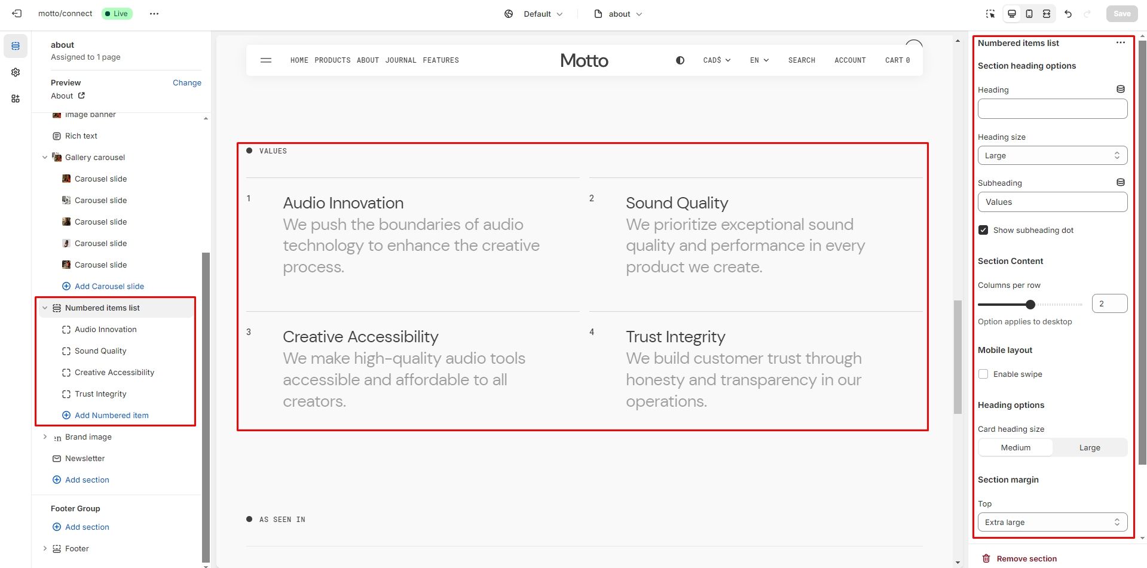
Task: Open the app embeds sidebar icon
Action: 16,99
